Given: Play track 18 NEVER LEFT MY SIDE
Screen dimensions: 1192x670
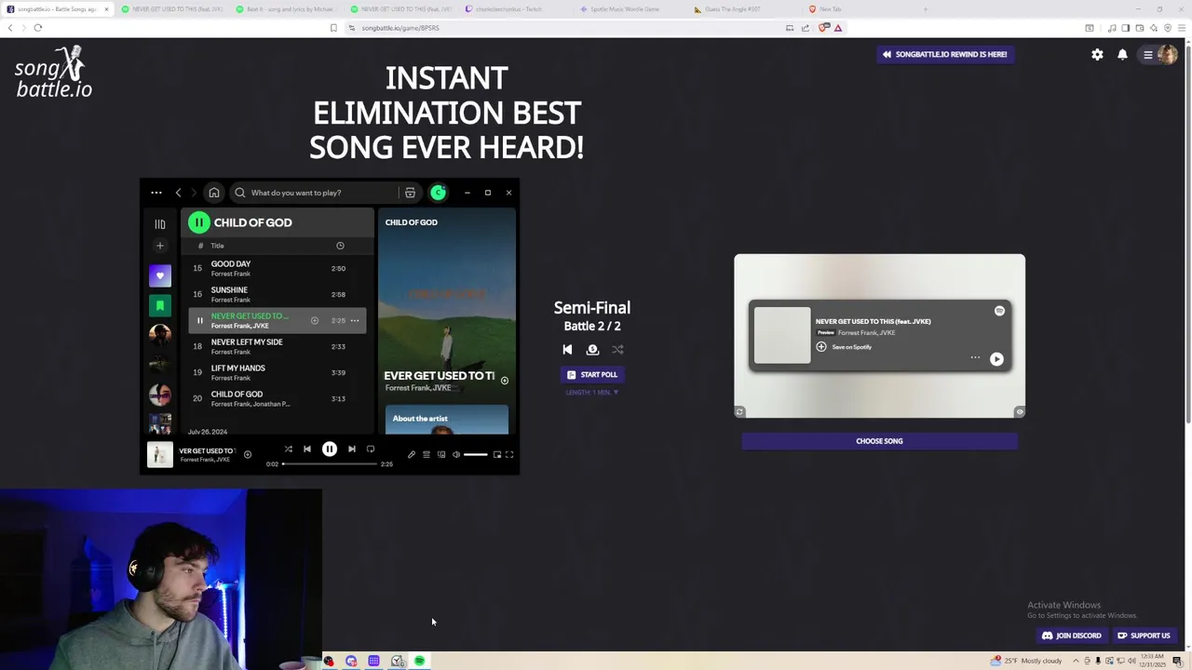Looking at the screenshot, I should (x=278, y=346).
